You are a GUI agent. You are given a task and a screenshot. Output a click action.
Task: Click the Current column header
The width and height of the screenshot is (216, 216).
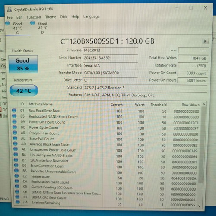[117, 105]
